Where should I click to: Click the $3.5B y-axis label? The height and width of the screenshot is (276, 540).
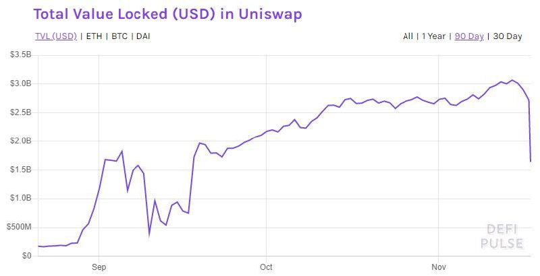20,56
